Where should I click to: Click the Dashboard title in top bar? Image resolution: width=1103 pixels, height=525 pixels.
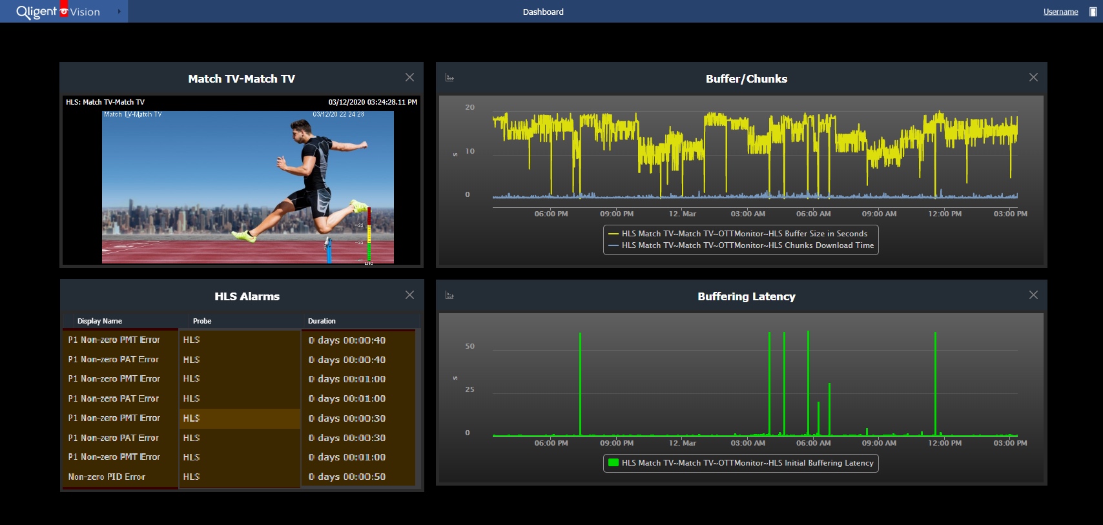pyautogui.click(x=543, y=12)
